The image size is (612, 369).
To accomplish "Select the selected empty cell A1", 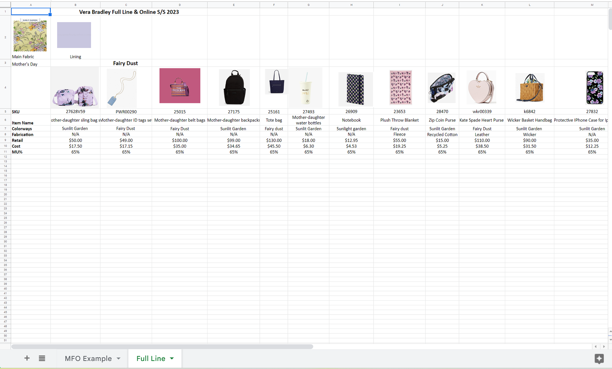I will pos(31,12).
